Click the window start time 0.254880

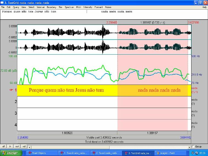23,137
